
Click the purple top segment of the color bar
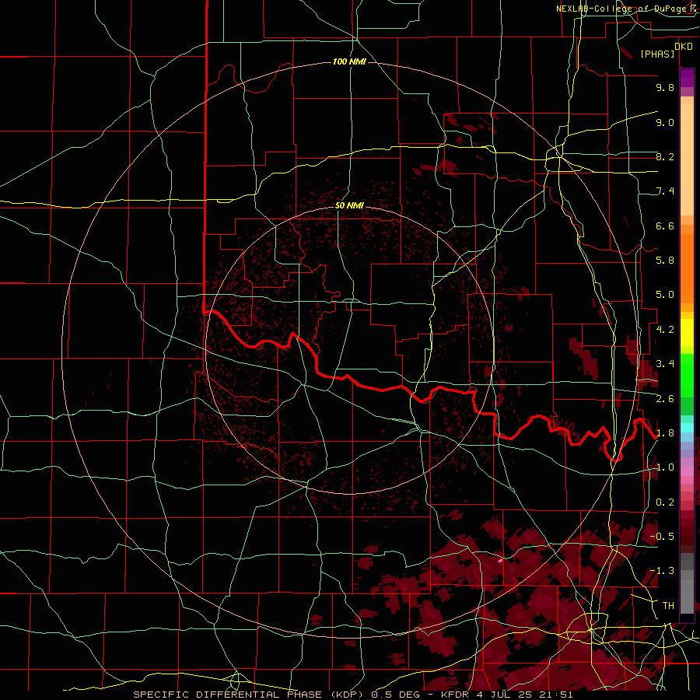pyautogui.click(x=687, y=78)
